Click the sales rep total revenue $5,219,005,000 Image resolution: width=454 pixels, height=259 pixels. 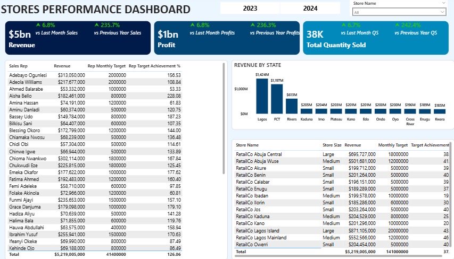[x=70, y=254]
